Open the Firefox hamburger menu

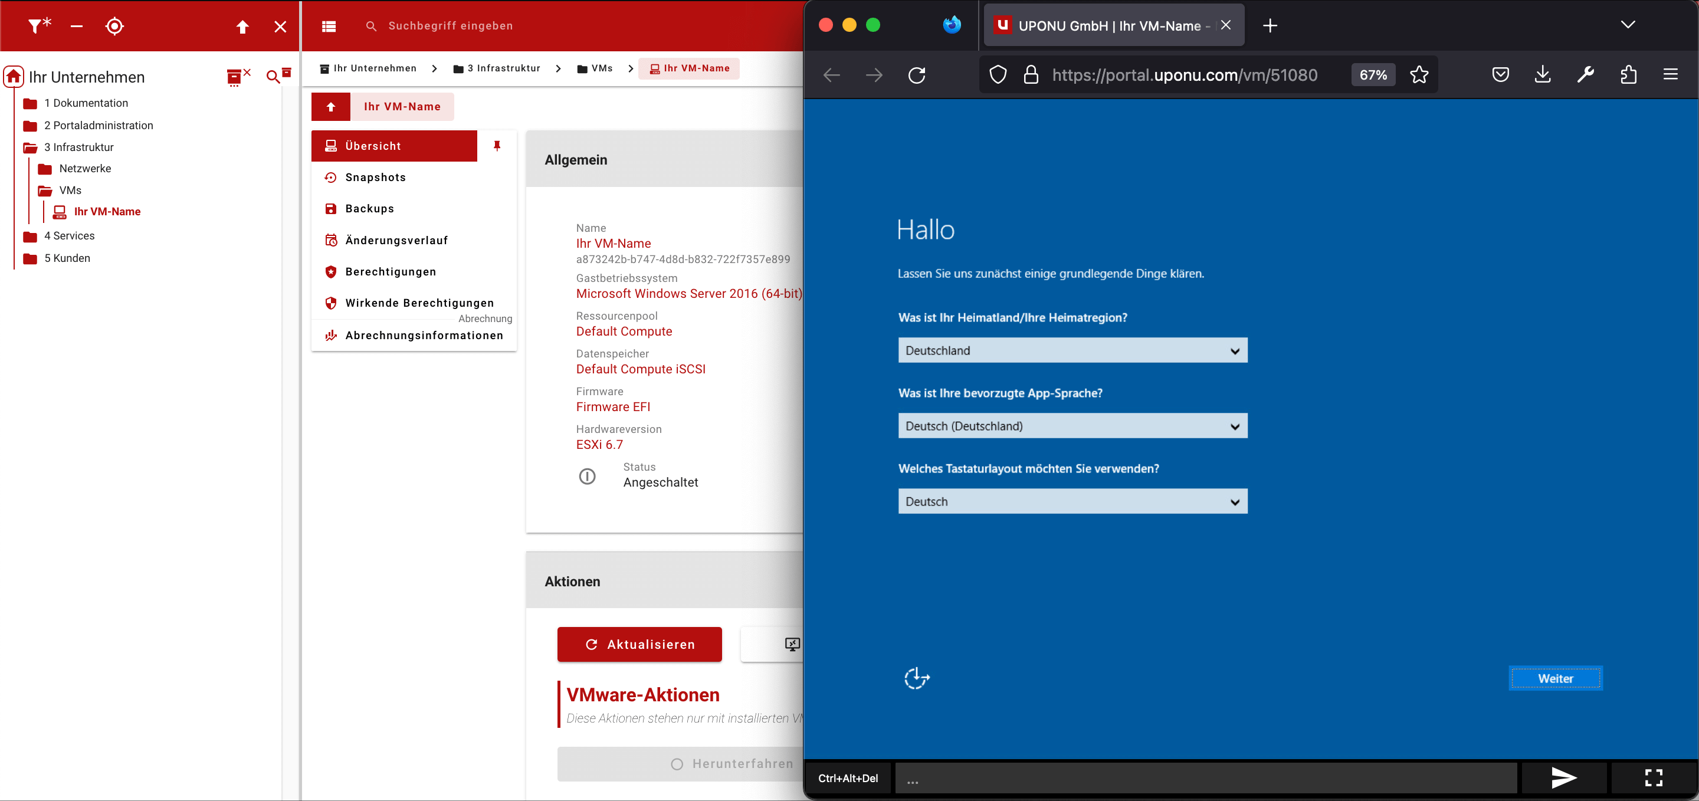(1671, 74)
